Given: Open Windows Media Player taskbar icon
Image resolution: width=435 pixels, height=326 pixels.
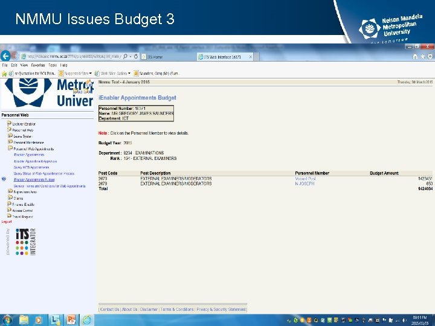Looking at the screenshot, I should [x=39, y=320].
